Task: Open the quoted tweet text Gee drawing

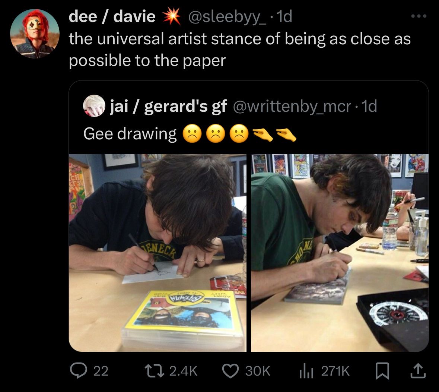Action: click(x=130, y=134)
